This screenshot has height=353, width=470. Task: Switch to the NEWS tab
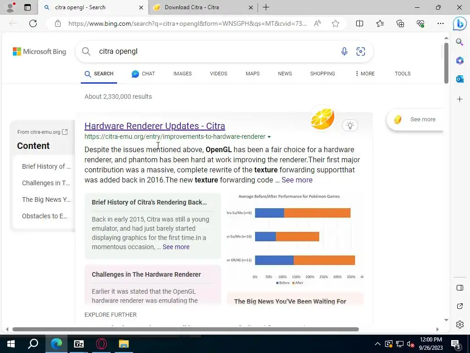285,74
